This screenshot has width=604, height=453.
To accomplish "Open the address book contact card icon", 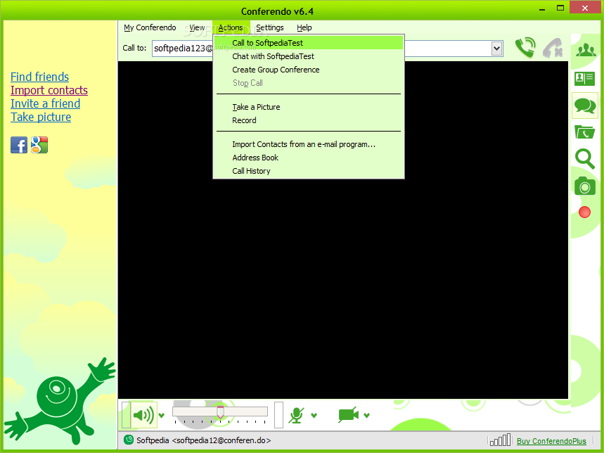I will coord(584,79).
